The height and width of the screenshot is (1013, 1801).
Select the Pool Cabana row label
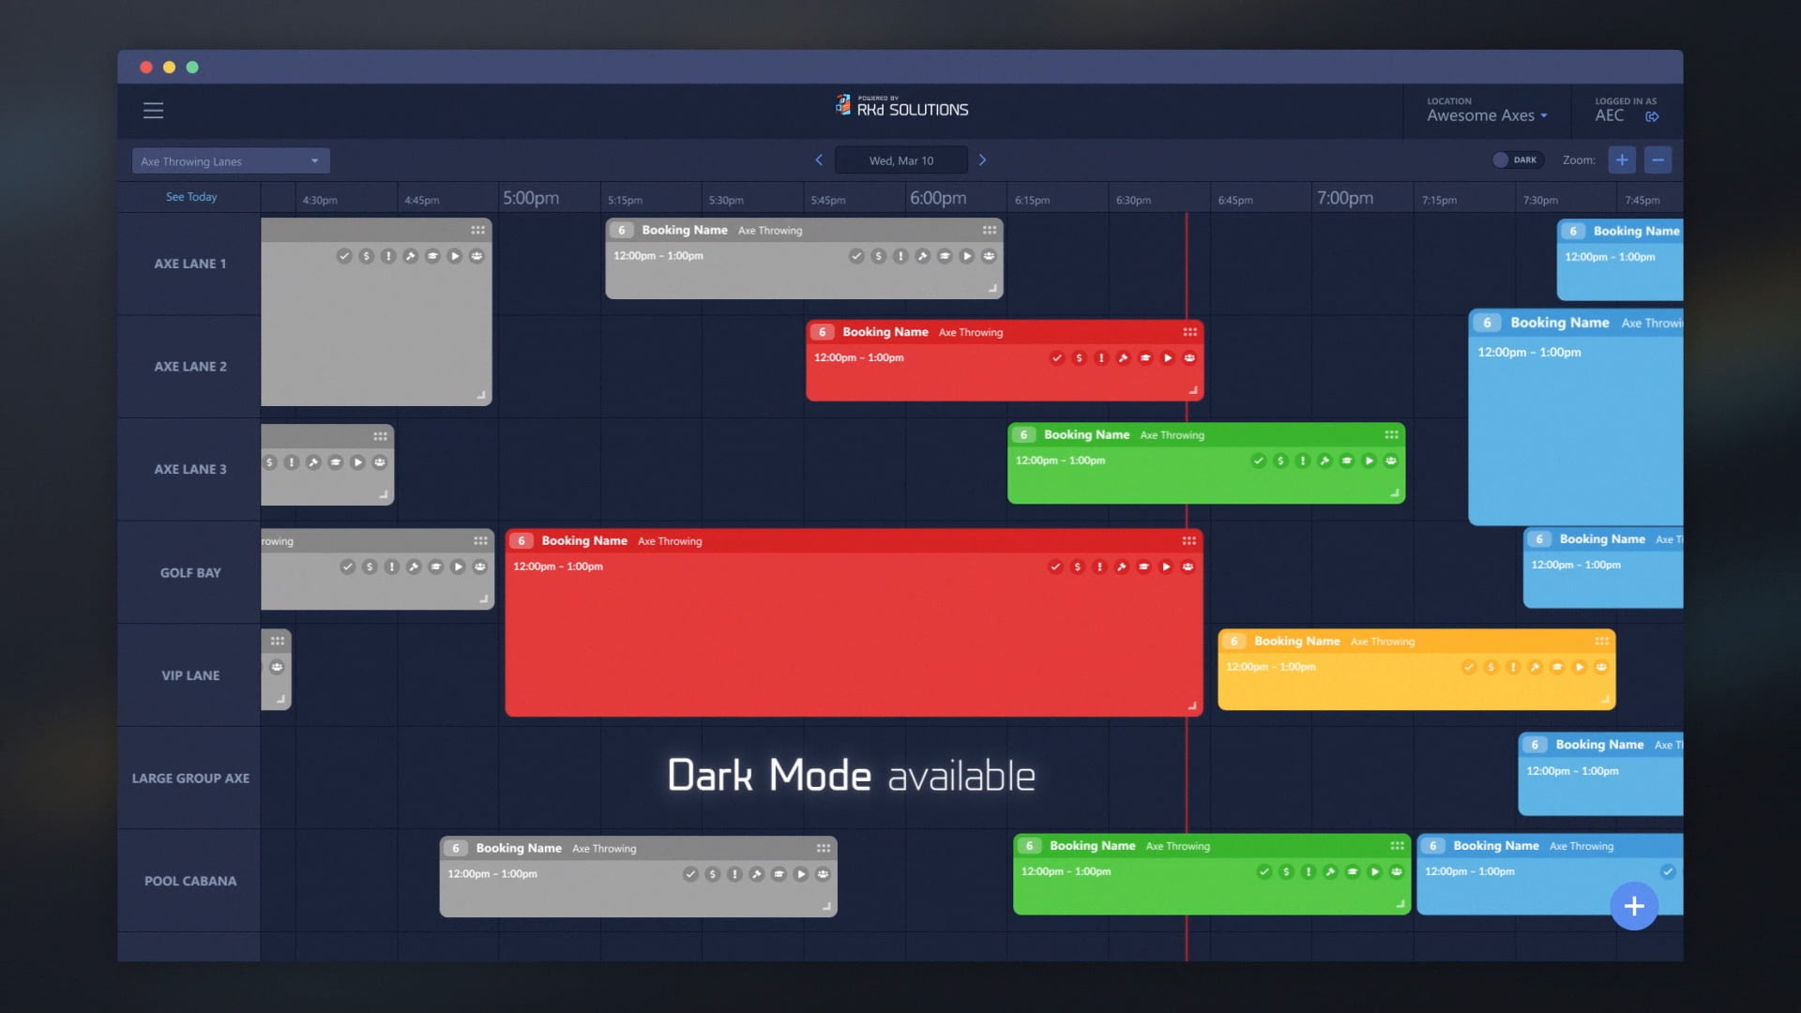[190, 881]
